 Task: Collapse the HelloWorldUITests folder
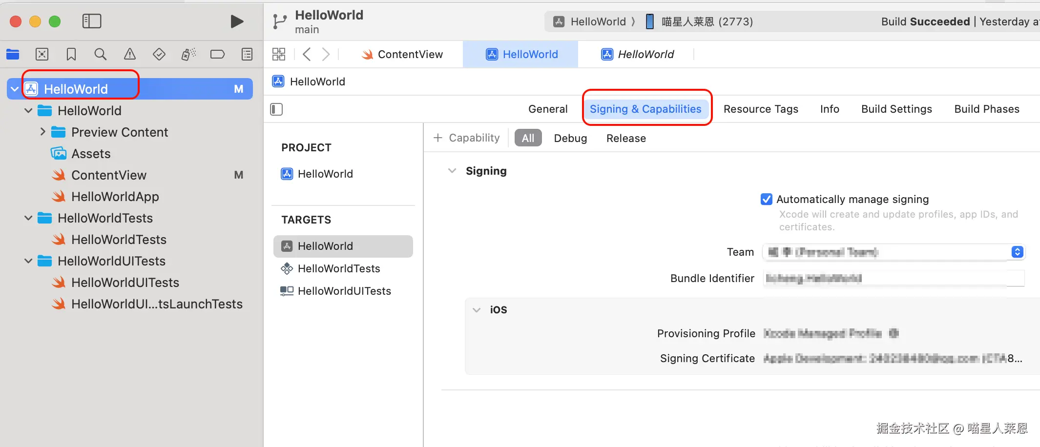pyautogui.click(x=28, y=261)
